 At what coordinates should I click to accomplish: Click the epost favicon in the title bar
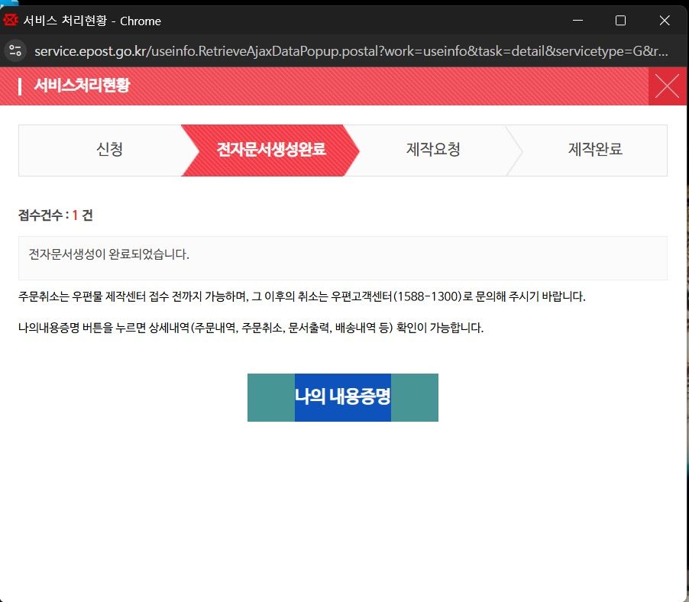pyautogui.click(x=11, y=21)
